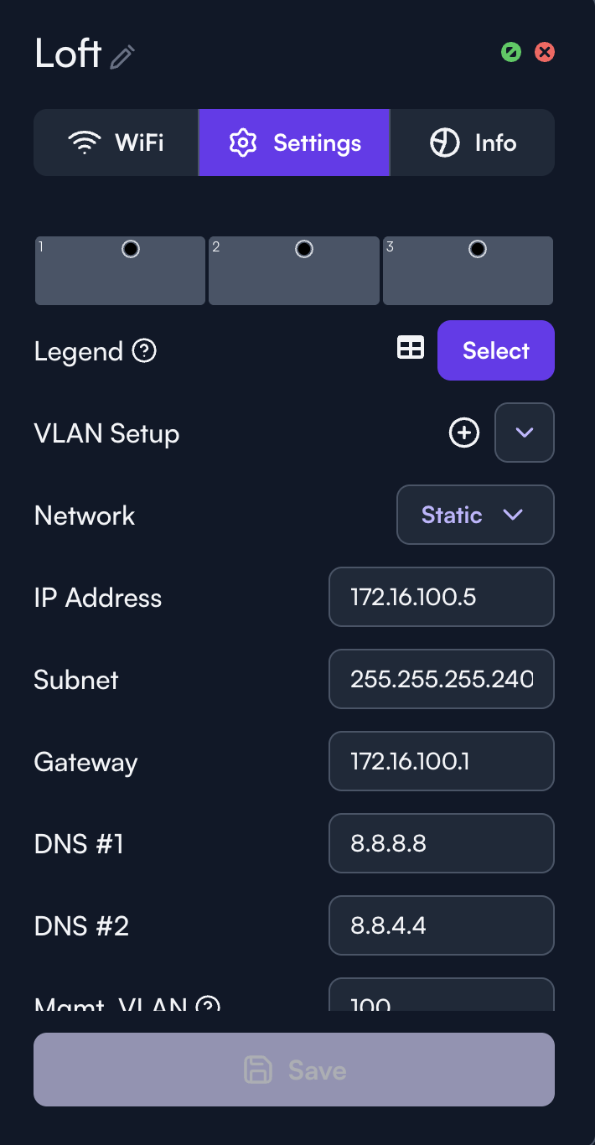Open the Settings tab
The width and height of the screenshot is (595, 1145).
coord(294,142)
